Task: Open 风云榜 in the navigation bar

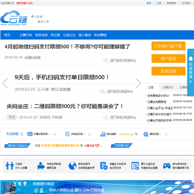Action: coord(55,35)
